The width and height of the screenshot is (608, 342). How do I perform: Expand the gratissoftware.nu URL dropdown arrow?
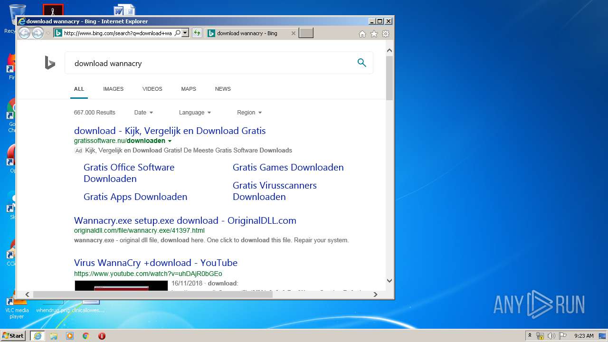[170, 141]
